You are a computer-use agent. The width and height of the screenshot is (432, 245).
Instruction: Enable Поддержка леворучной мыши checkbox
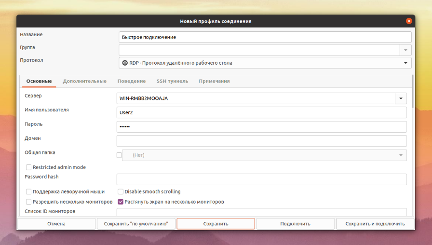[28, 191]
